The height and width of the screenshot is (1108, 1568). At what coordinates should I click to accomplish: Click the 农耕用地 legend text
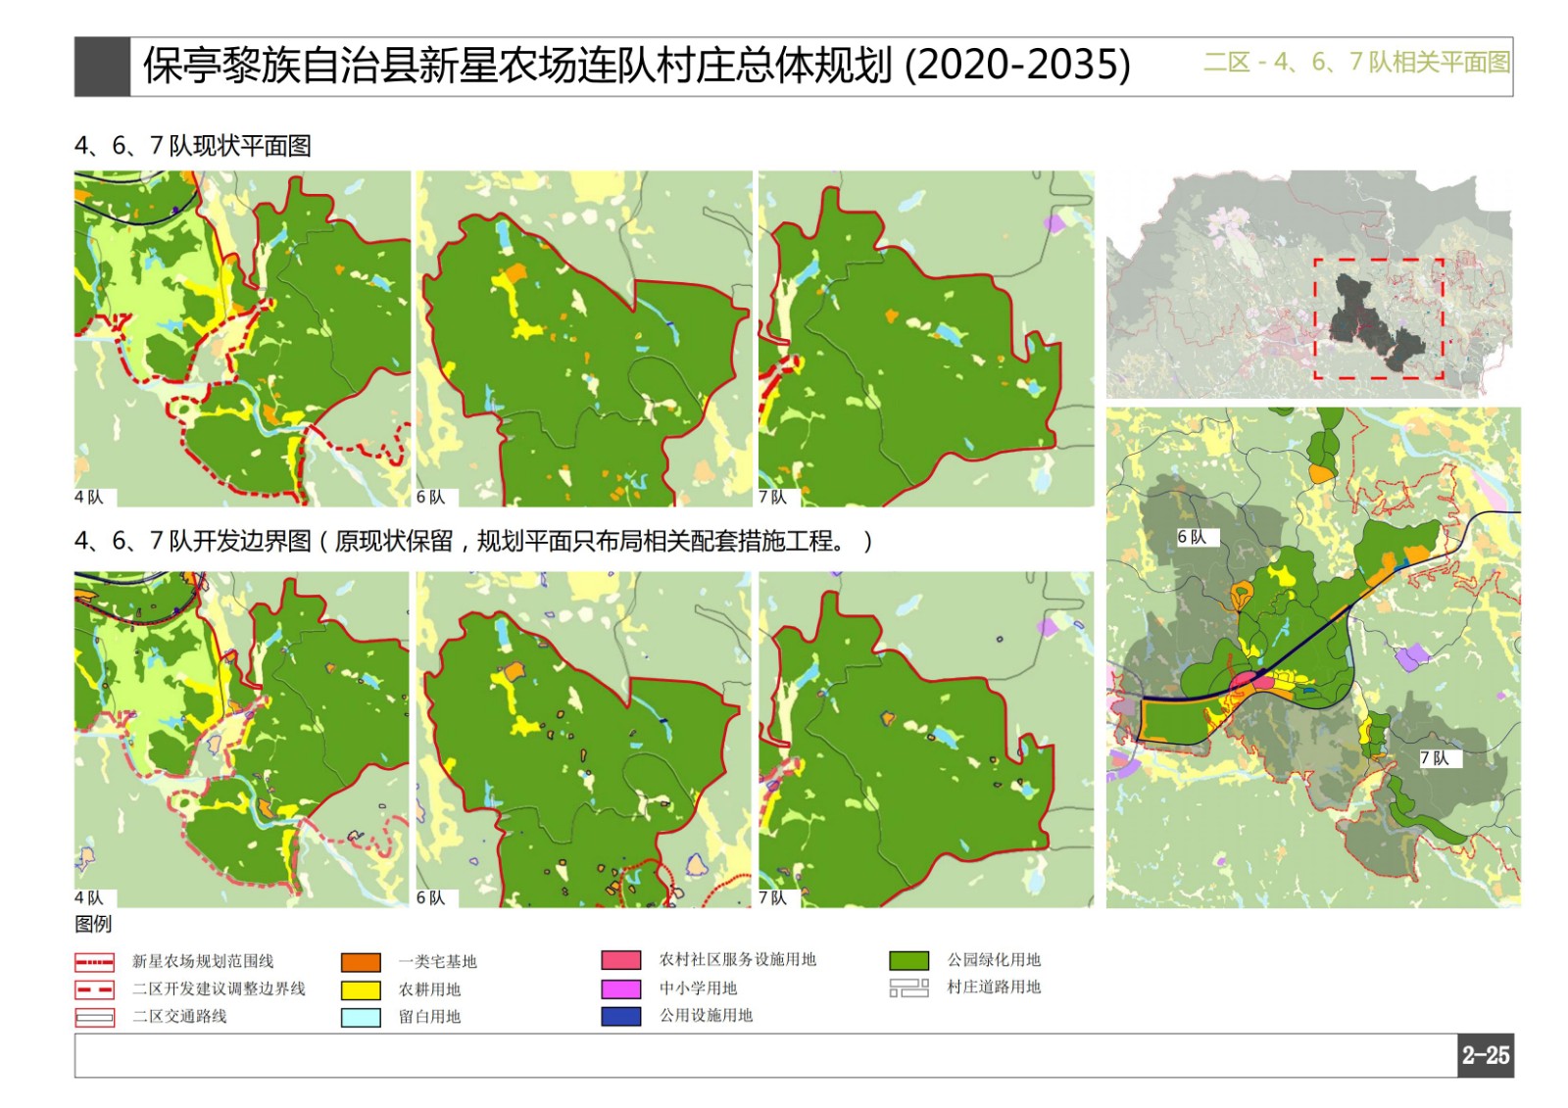pyautogui.click(x=429, y=989)
